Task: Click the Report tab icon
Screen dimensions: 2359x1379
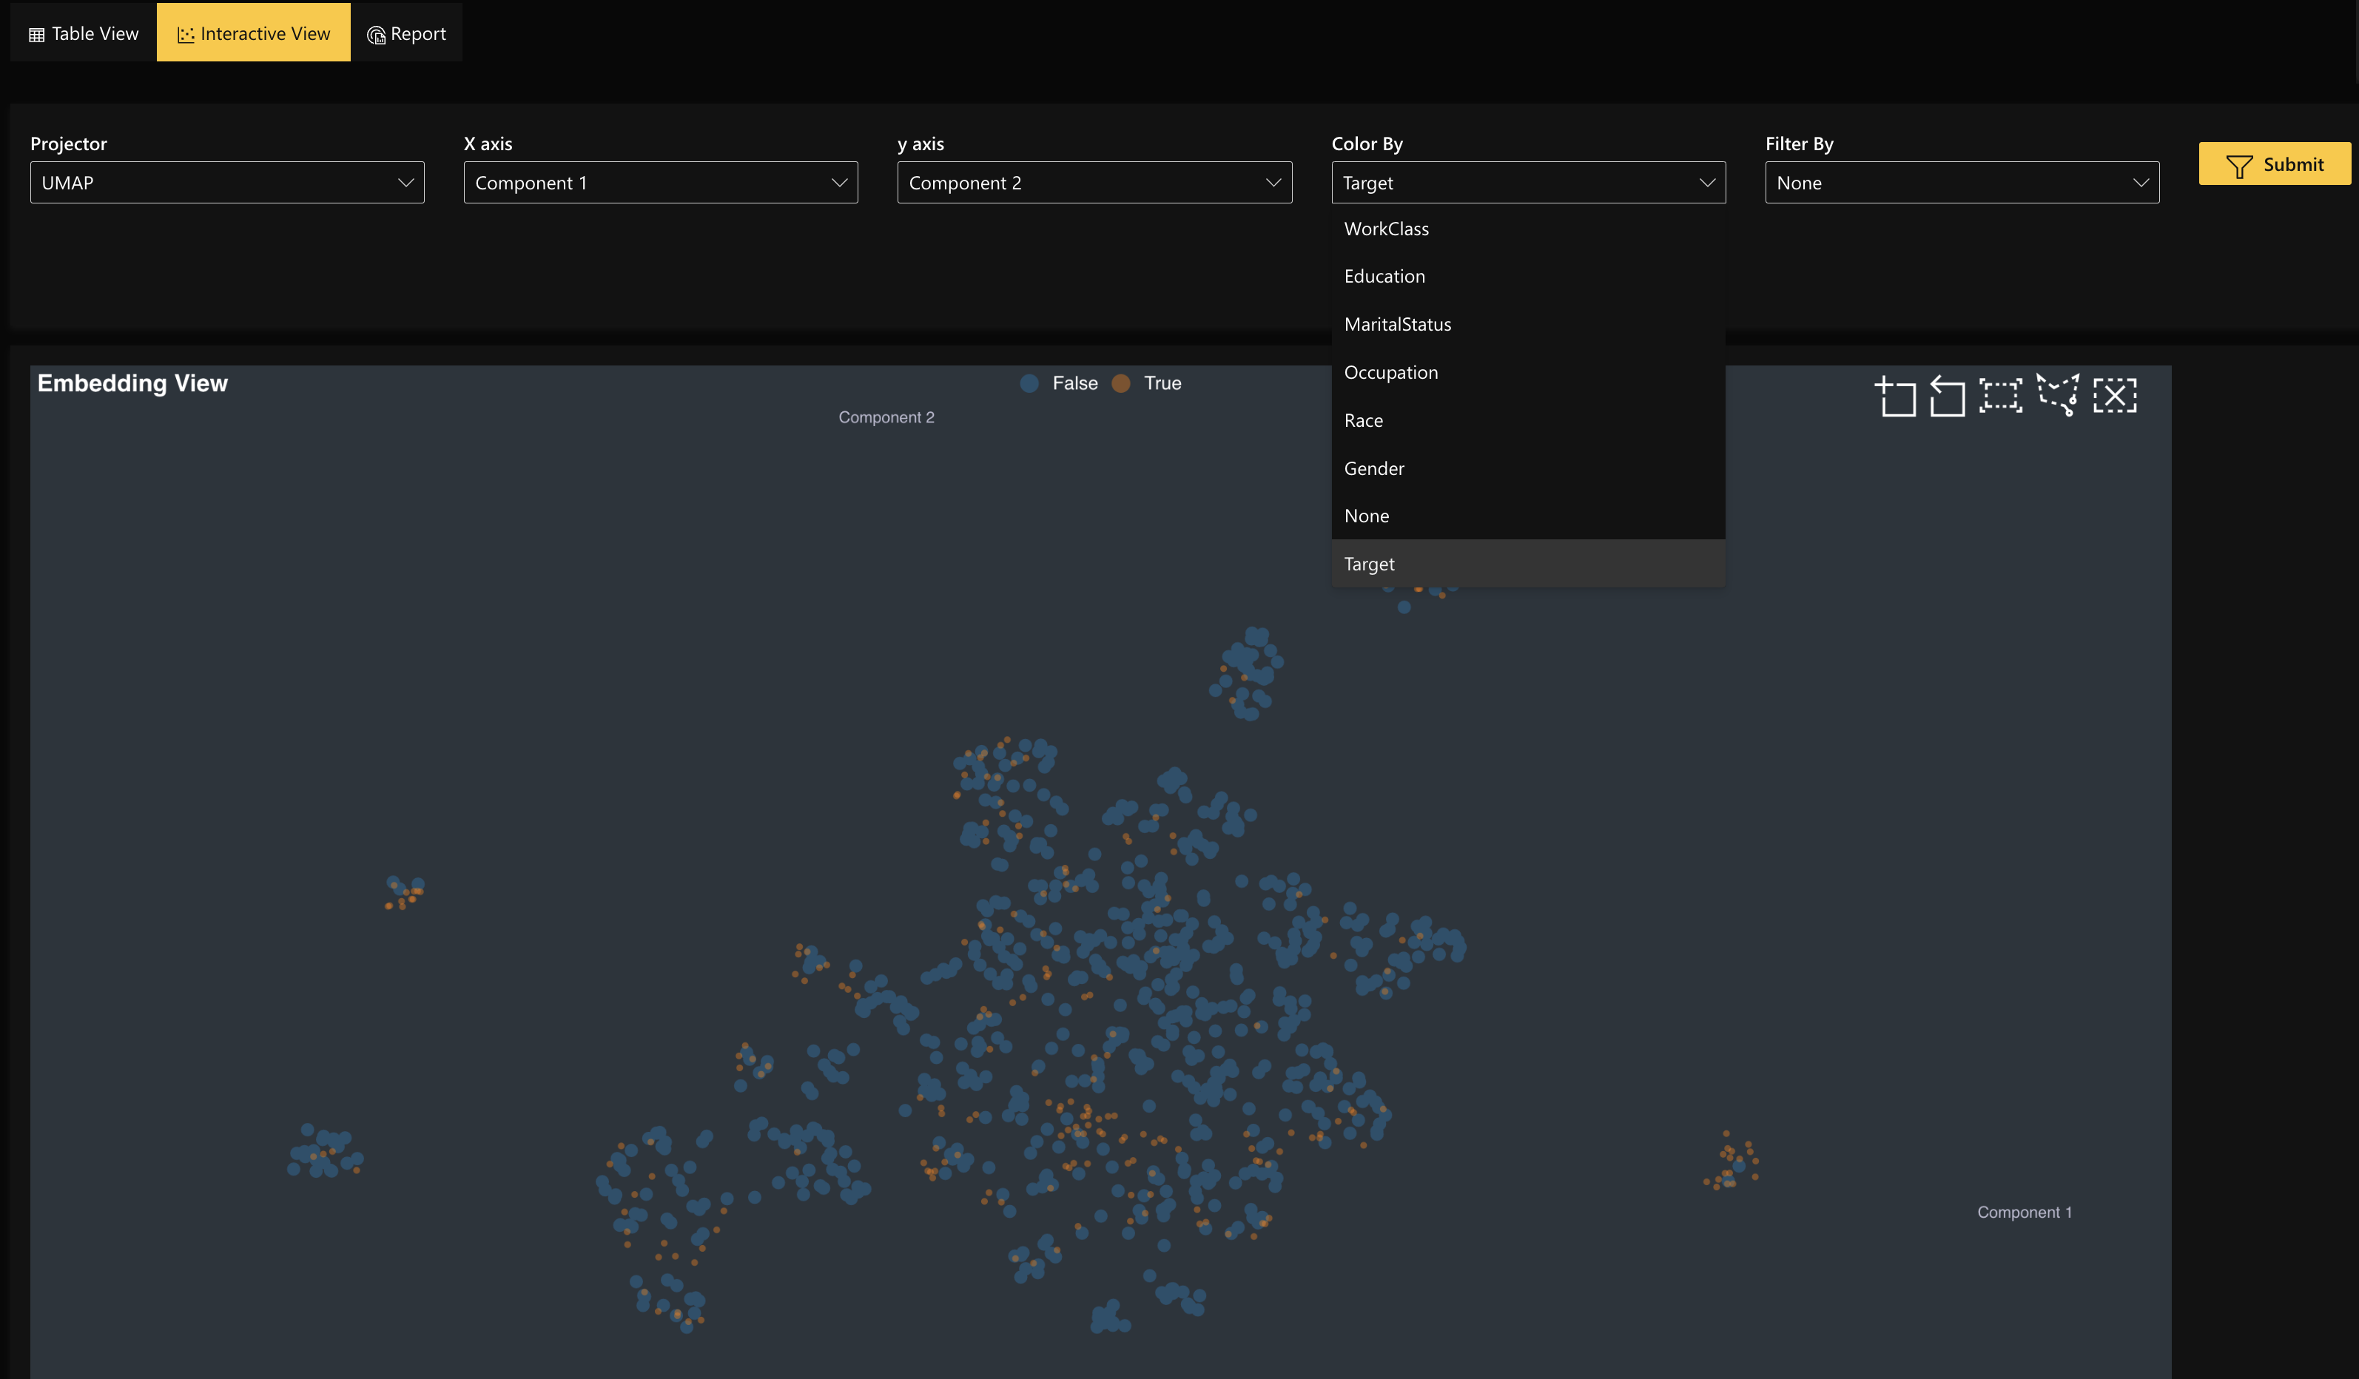Action: click(377, 35)
